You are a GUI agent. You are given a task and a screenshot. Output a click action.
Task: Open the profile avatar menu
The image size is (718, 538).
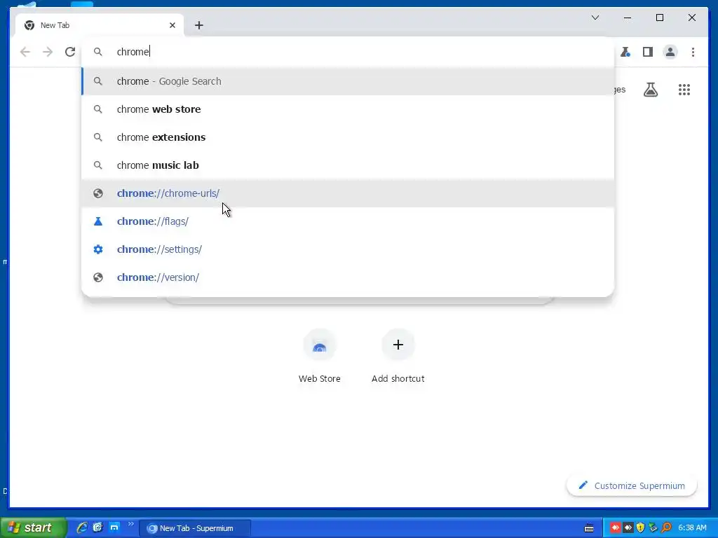click(x=670, y=52)
